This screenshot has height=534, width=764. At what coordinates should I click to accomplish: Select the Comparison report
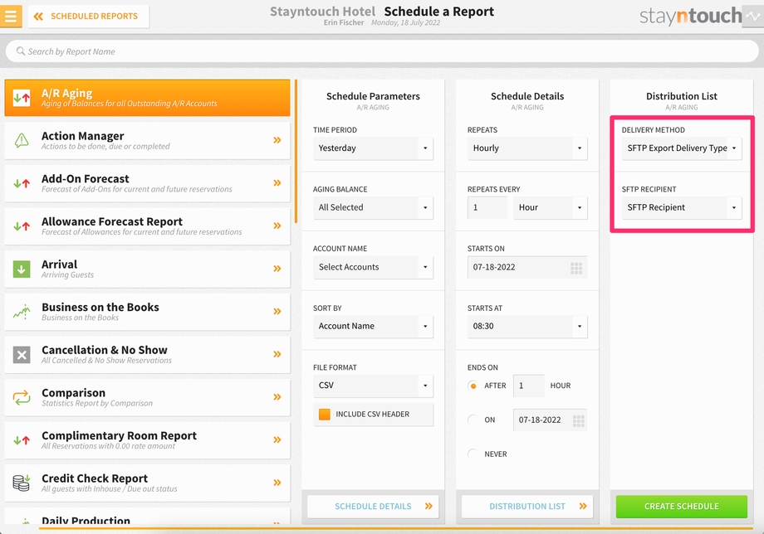tap(147, 397)
